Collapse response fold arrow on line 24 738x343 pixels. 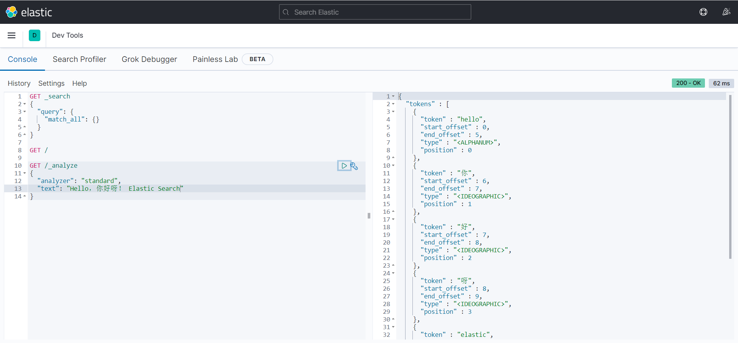[393, 273]
